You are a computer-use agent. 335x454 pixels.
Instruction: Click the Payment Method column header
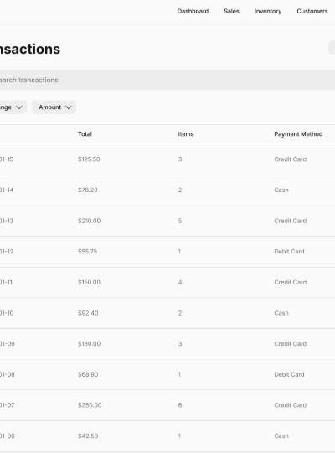[x=298, y=134]
